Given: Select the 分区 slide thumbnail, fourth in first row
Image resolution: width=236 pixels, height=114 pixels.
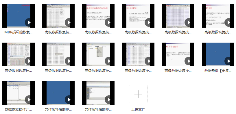Looking at the screenshot, I should pyautogui.click(x=138, y=16).
